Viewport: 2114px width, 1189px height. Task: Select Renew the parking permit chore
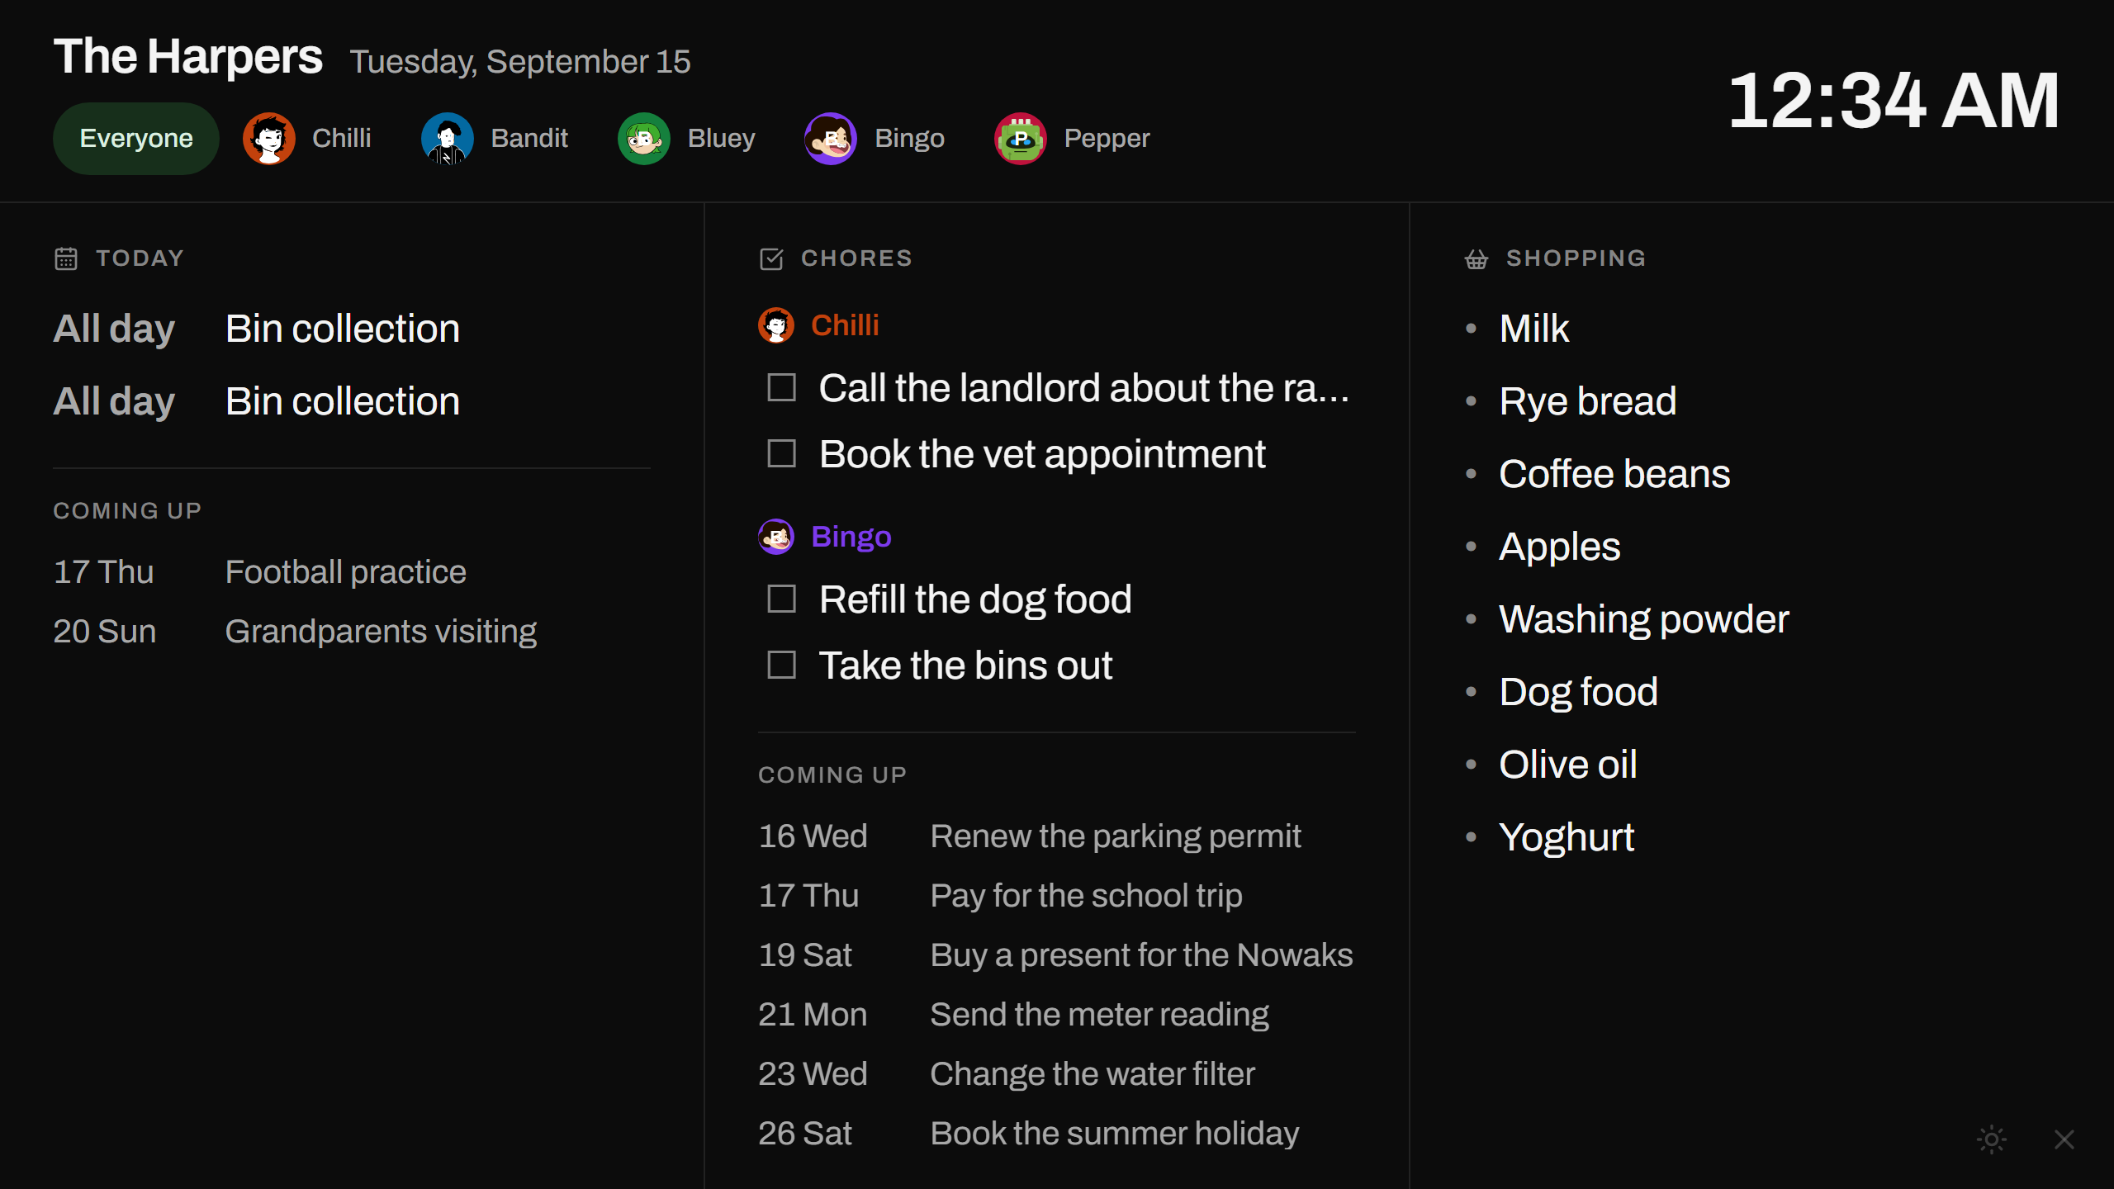coord(1057,836)
